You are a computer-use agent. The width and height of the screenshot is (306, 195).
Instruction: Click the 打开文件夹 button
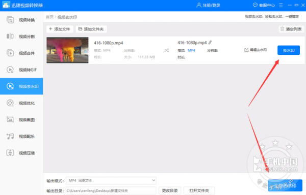point(199,191)
